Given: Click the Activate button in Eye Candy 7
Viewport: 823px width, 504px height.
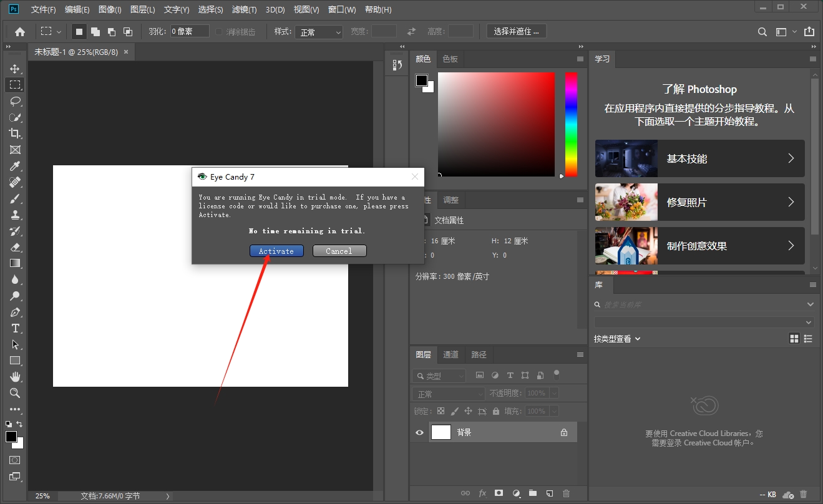Looking at the screenshot, I should 276,251.
